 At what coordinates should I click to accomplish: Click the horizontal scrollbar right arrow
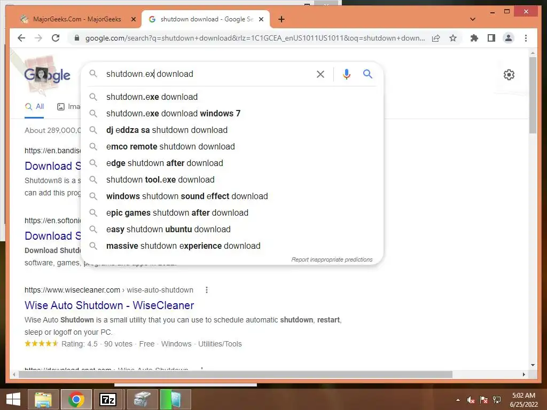pyautogui.click(x=523, y=374)
